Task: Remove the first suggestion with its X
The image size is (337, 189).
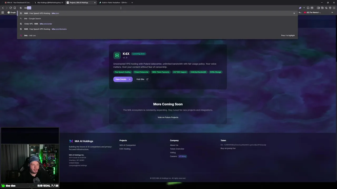Action: 294,13
